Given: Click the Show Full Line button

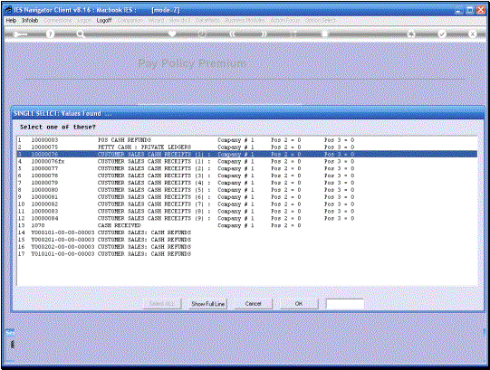Looking at the screenshot, I should [x=208, y=304].
